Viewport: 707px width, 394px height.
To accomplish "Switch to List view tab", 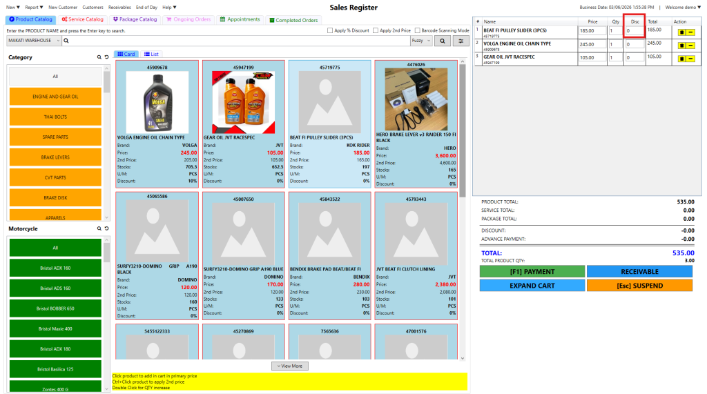I will pyautogui.click(x=151, y=54).
